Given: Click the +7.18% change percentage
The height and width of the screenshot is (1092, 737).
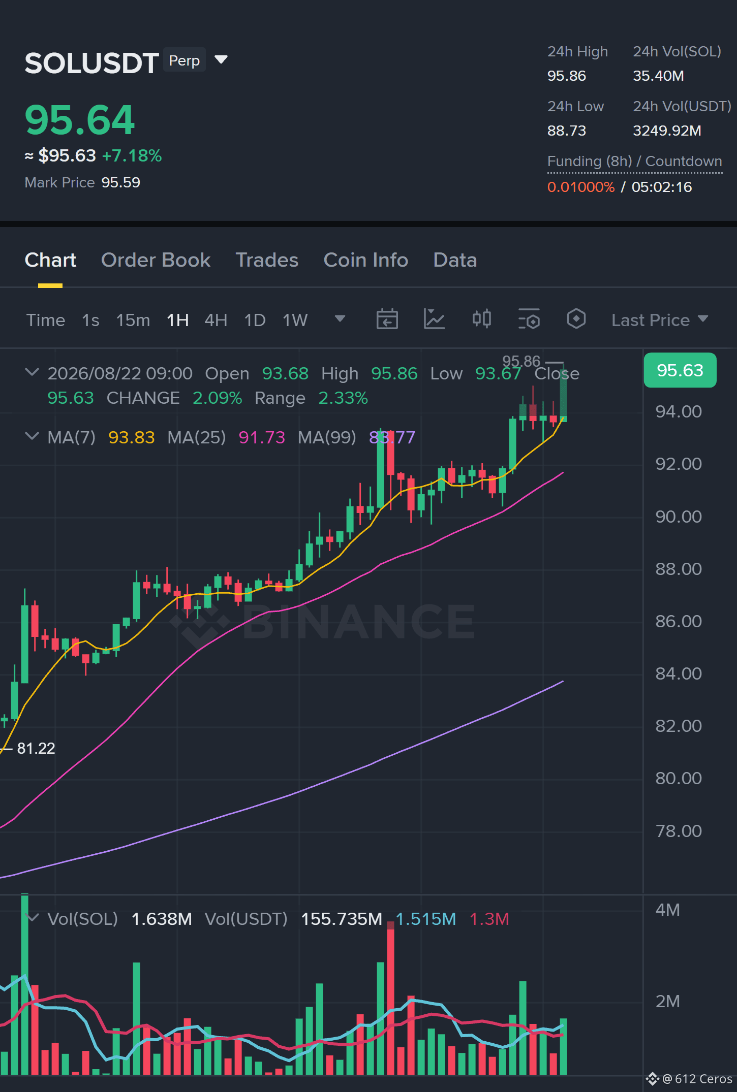Looking at the screenshot, I should tap(132, 155).
